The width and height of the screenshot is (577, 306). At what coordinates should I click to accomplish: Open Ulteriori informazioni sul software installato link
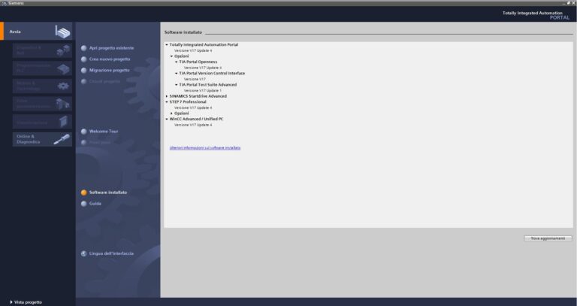click(205, 147)
